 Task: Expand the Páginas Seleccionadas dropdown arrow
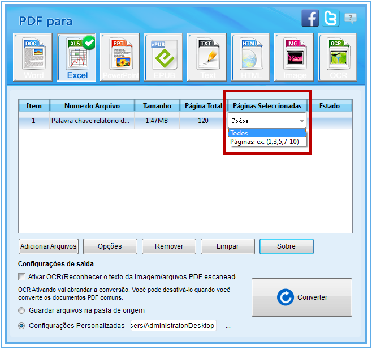click(x=302, y=121)
